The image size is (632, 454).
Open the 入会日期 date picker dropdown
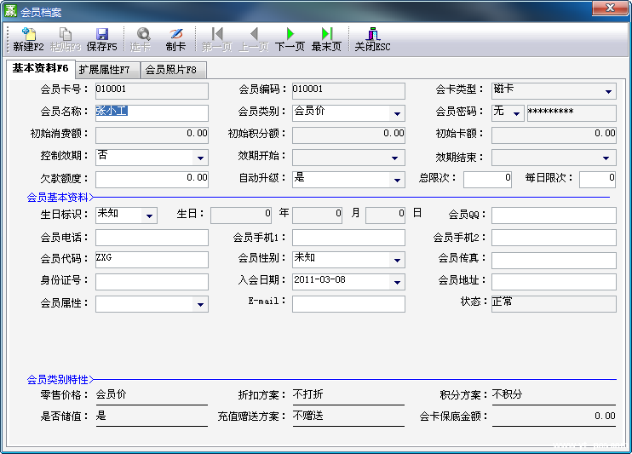(x=398, y=282)
